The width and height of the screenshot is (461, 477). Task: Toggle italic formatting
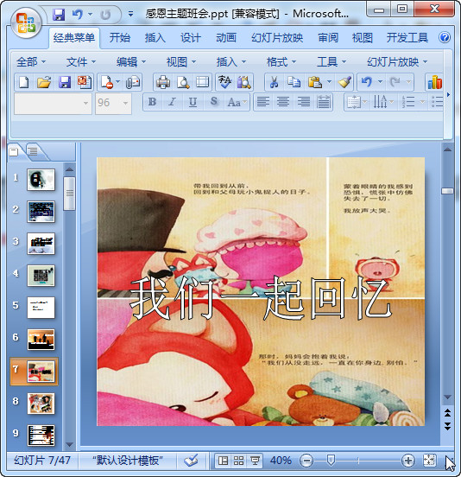point(173,102)
